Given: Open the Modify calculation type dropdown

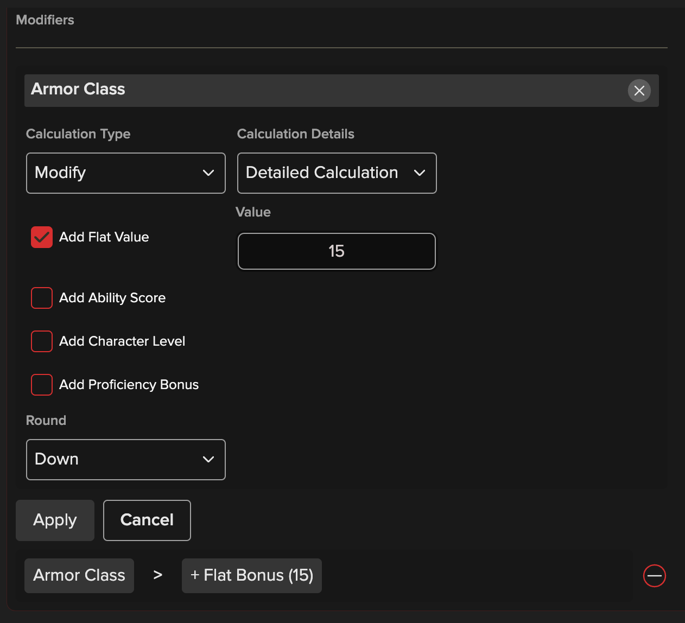Looking at the screenshot, I should click(125, 173).
